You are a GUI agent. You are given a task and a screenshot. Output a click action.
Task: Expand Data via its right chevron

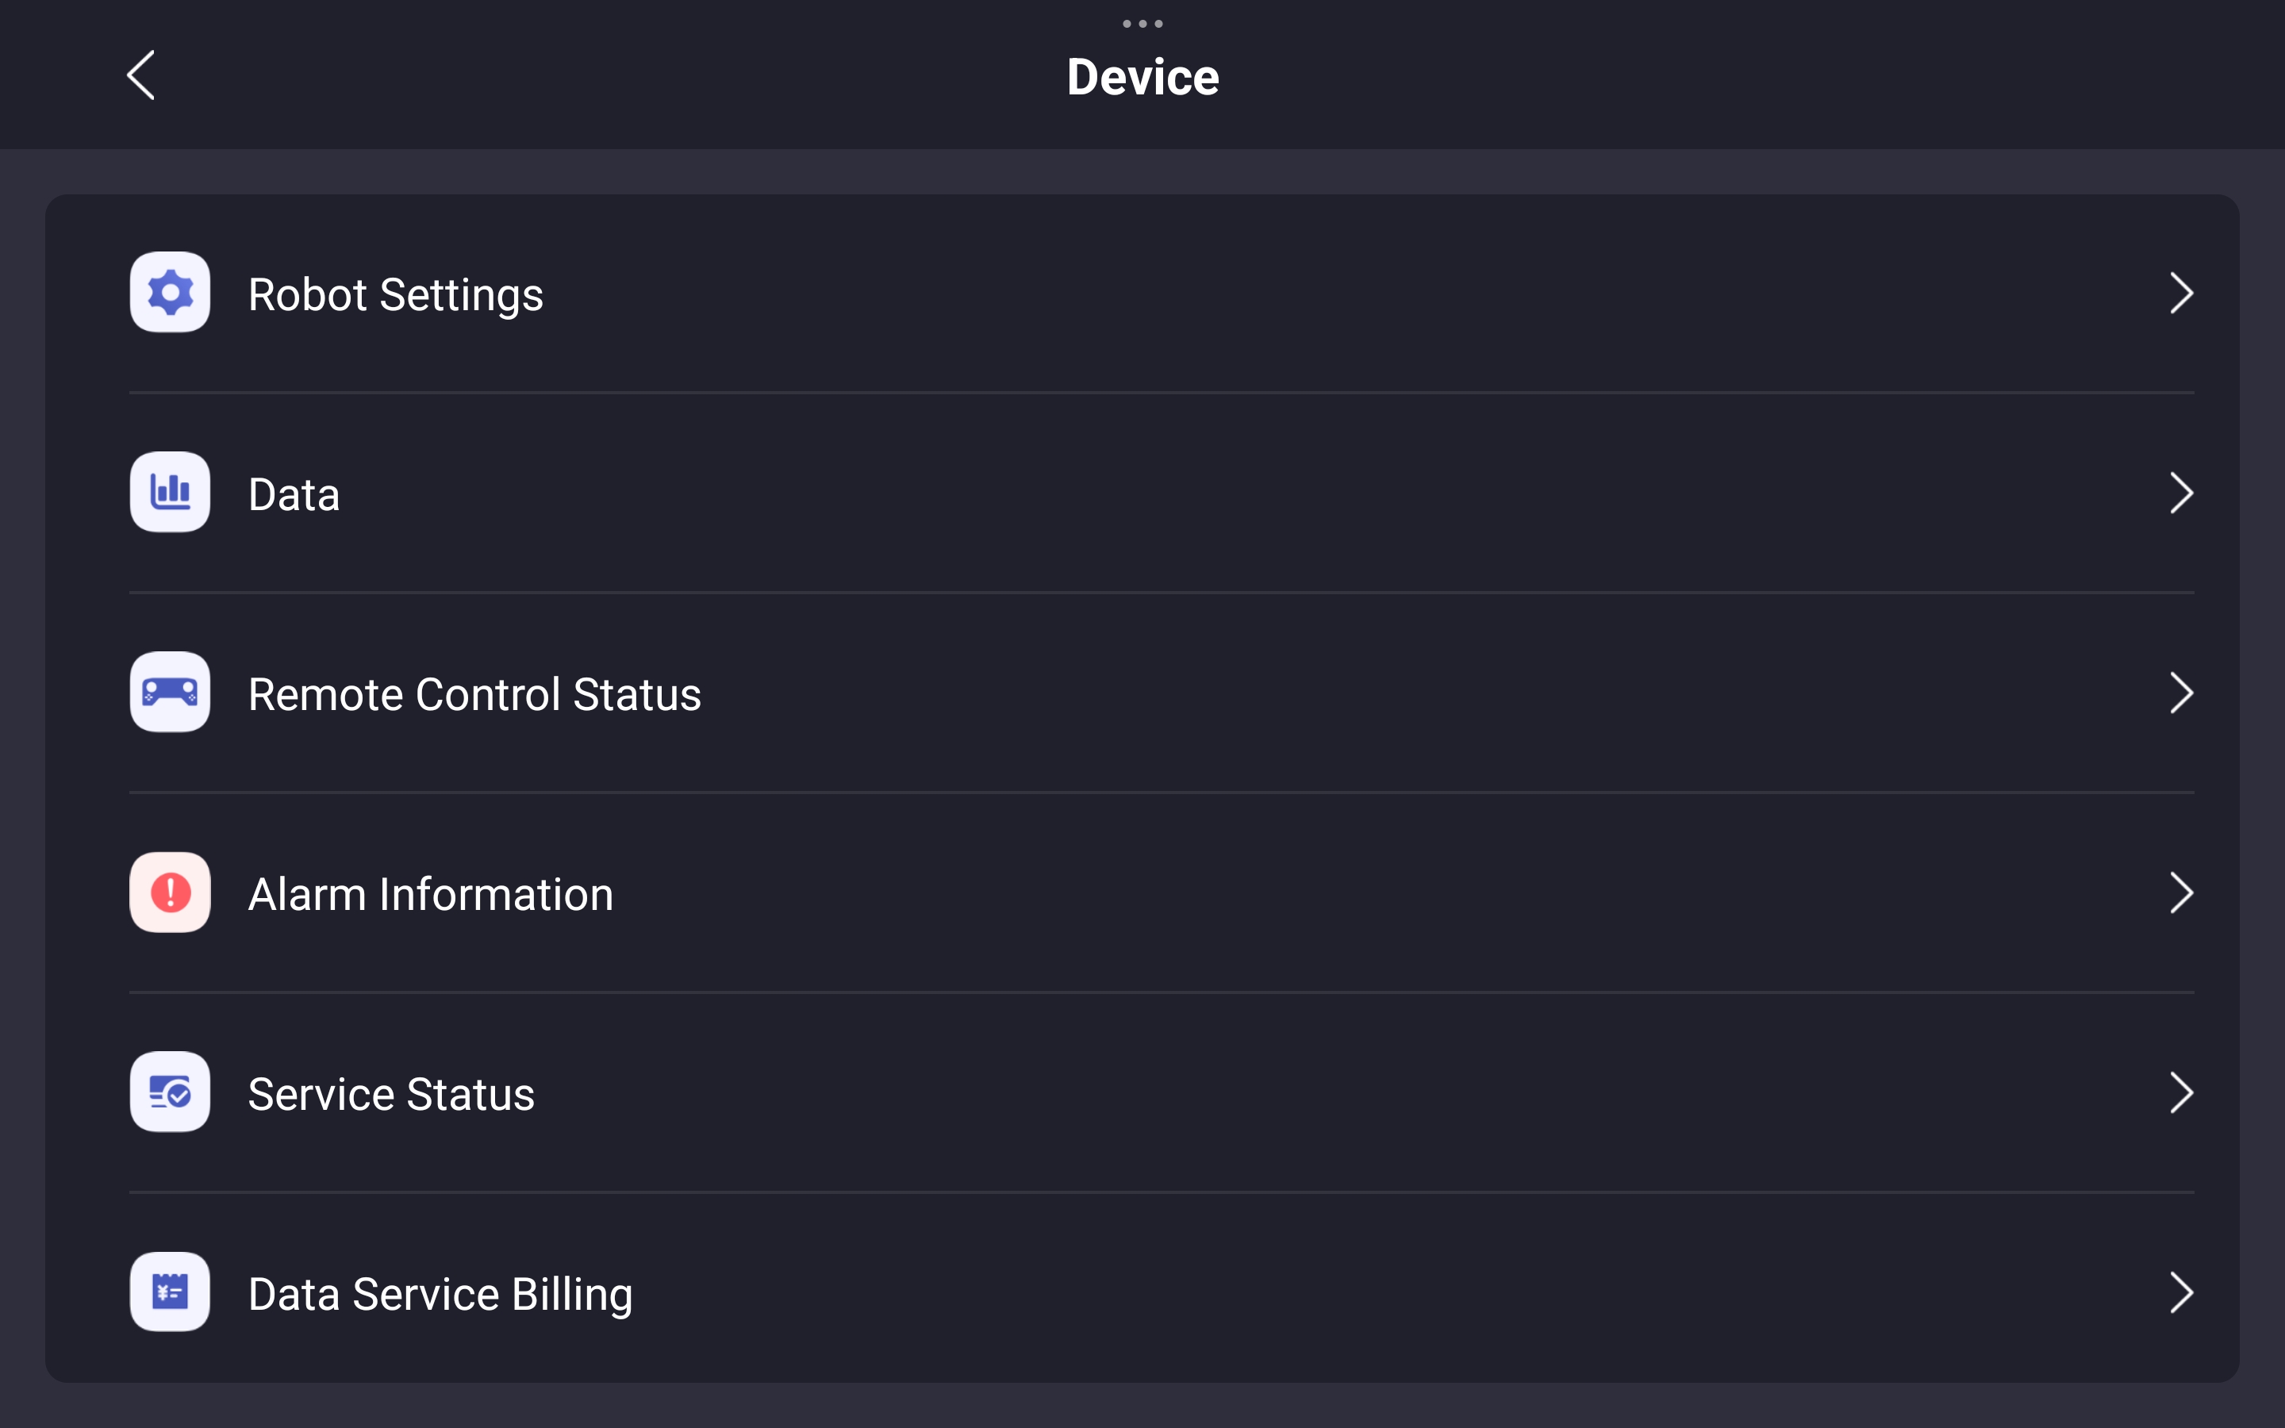coord(2181,493)
